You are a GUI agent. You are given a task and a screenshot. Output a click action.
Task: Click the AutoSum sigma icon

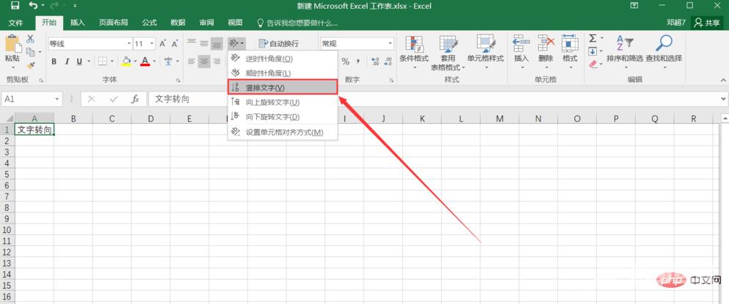coord(592,38)
